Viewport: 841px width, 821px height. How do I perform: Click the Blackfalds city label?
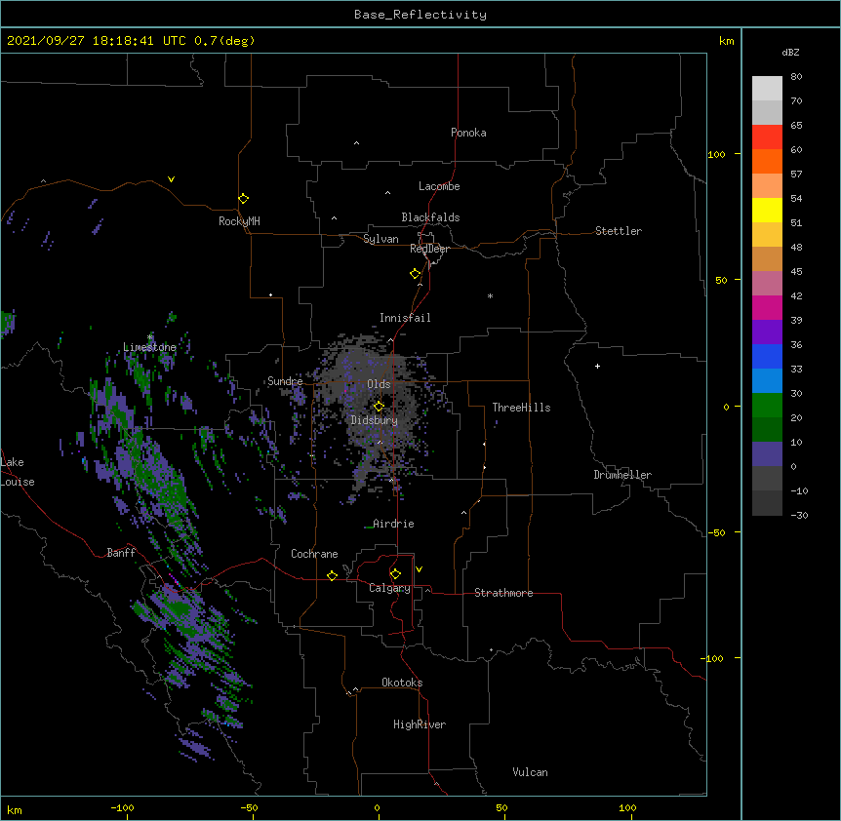tap(430, 217)
